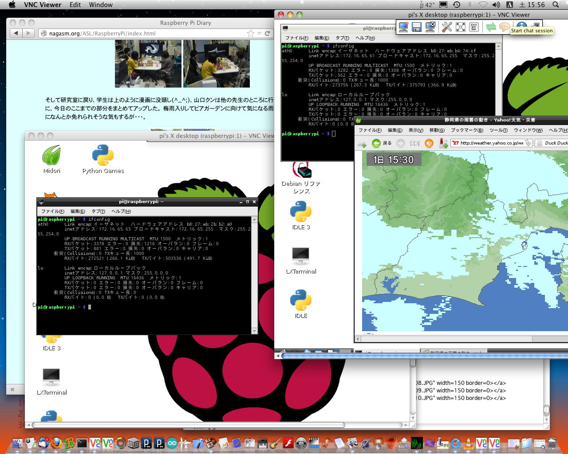
Task: Open VNC options wrench and screwdriver icon
Action: tap(446, 27)
